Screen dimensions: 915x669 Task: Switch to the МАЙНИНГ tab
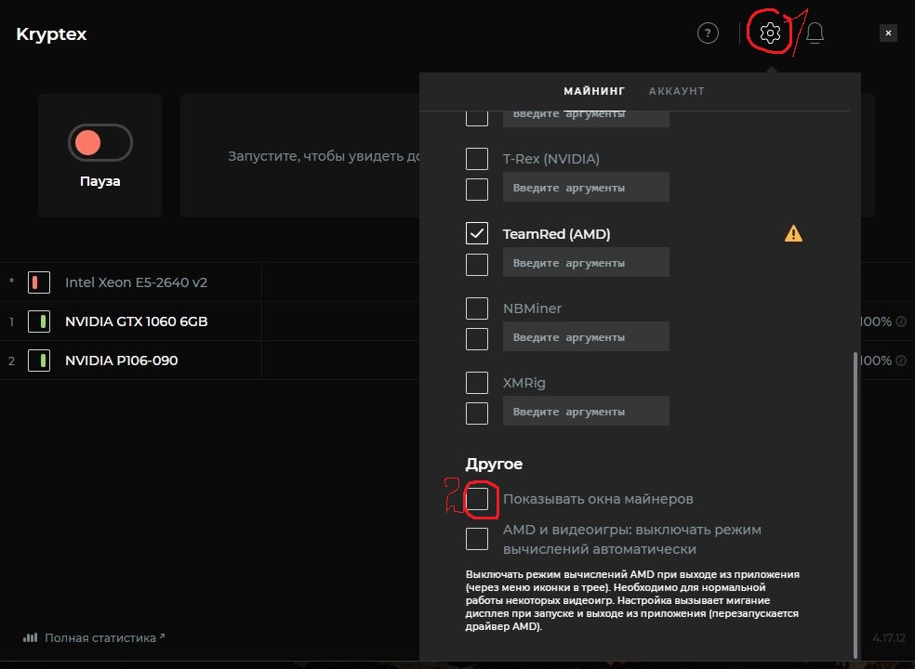594,91
